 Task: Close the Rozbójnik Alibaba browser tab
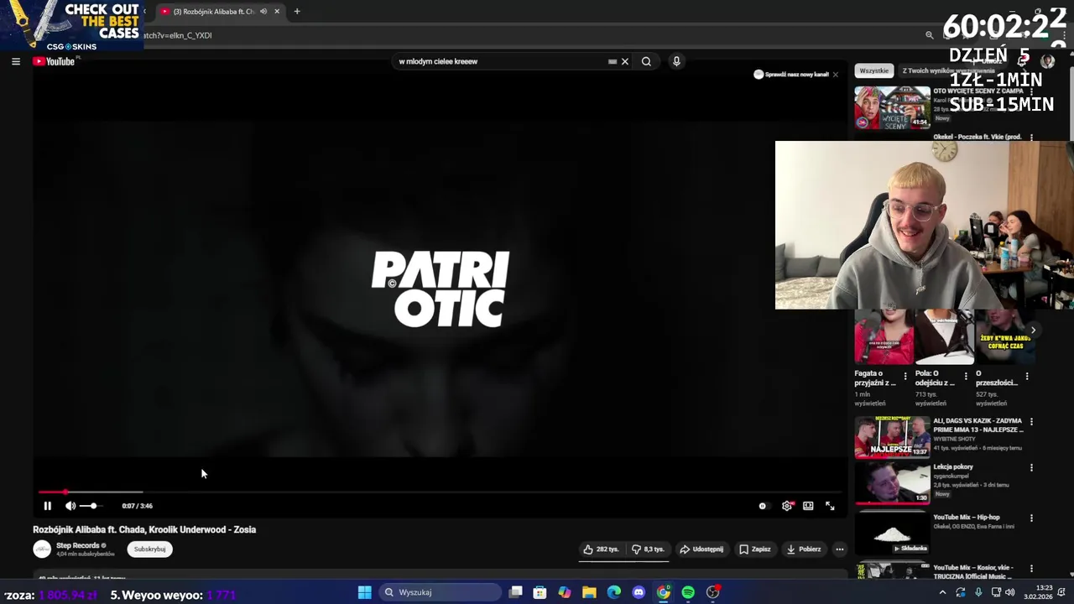tap(277, 12)
